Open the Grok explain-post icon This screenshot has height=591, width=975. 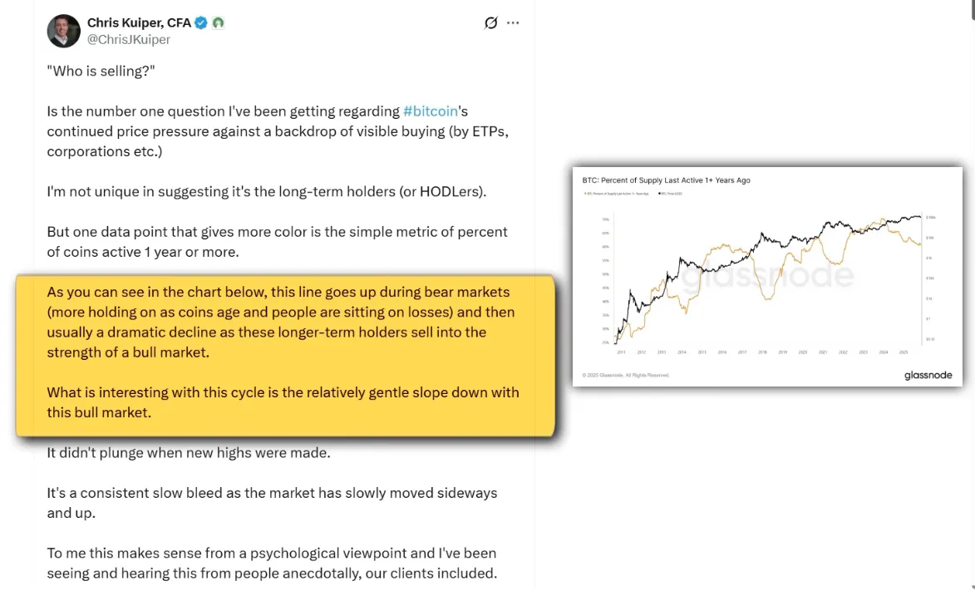point(491,23)
